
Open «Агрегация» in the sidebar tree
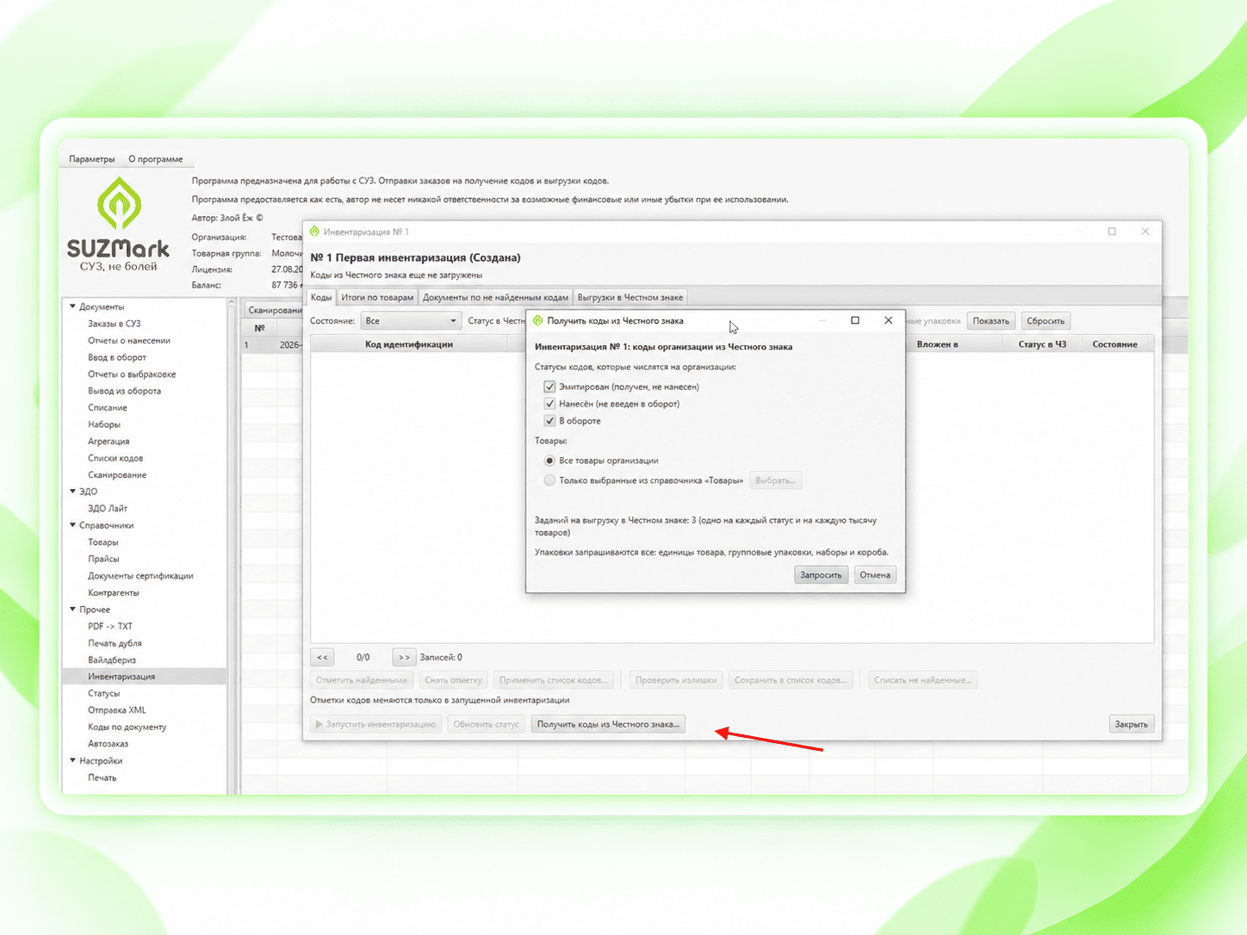[109, 442]
